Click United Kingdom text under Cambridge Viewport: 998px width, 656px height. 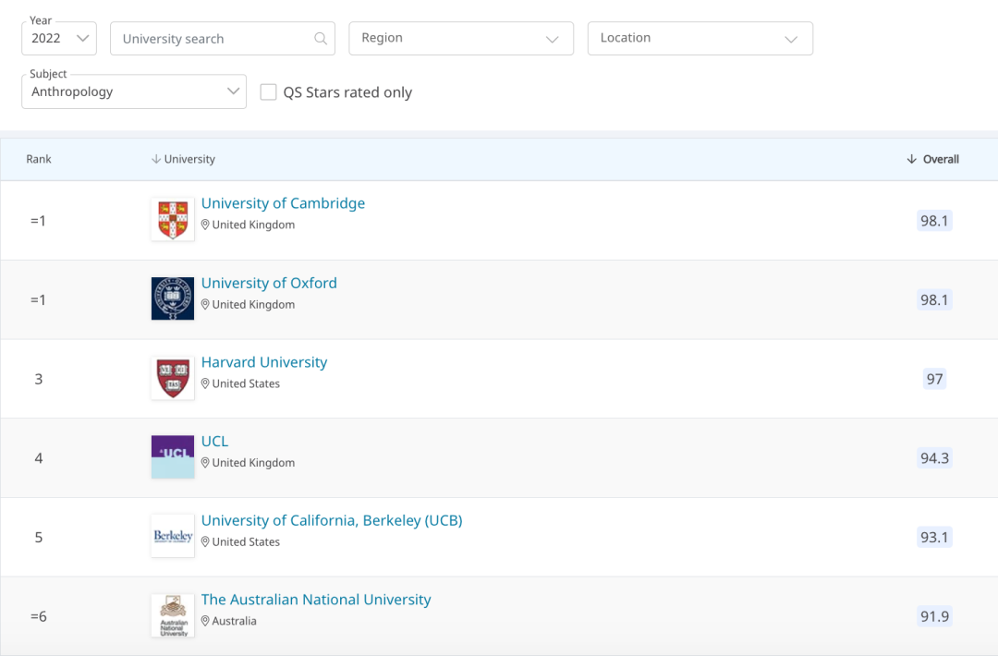point(253,225)
